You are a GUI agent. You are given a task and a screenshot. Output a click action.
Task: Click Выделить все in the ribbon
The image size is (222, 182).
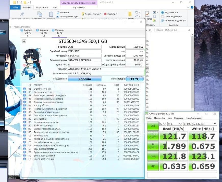click(x=169, y=12)
